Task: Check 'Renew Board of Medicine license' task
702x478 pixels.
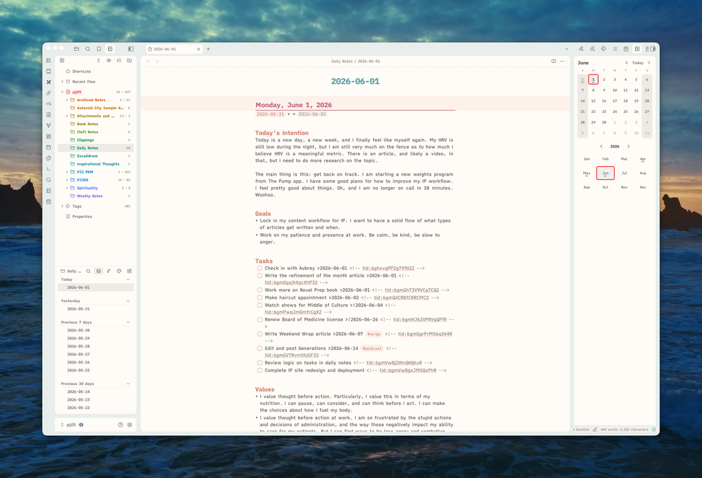Action: click(260, 319)
